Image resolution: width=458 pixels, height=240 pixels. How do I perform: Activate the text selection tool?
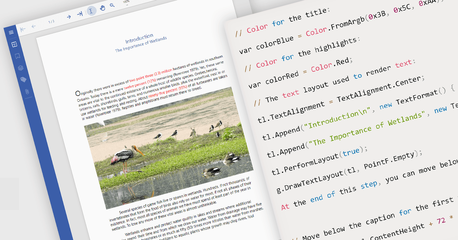coord(91,11)
